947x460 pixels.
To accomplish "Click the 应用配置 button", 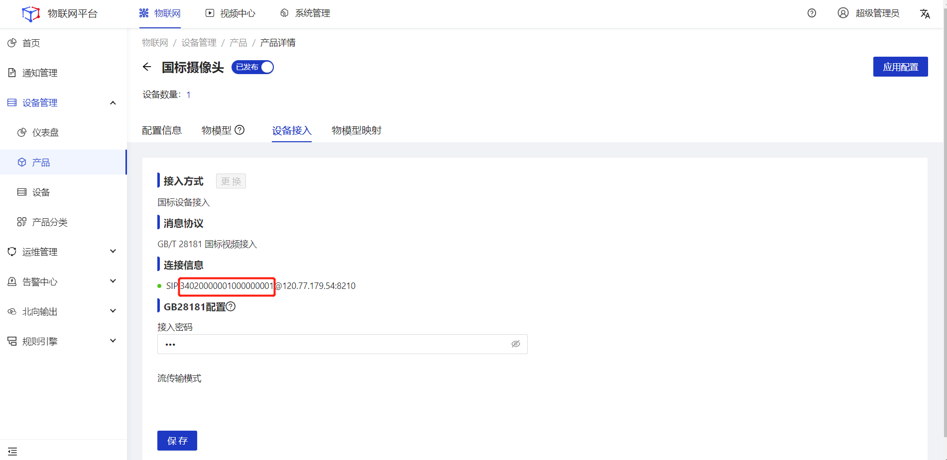I will pyautogui.click(x=900, y=67).
